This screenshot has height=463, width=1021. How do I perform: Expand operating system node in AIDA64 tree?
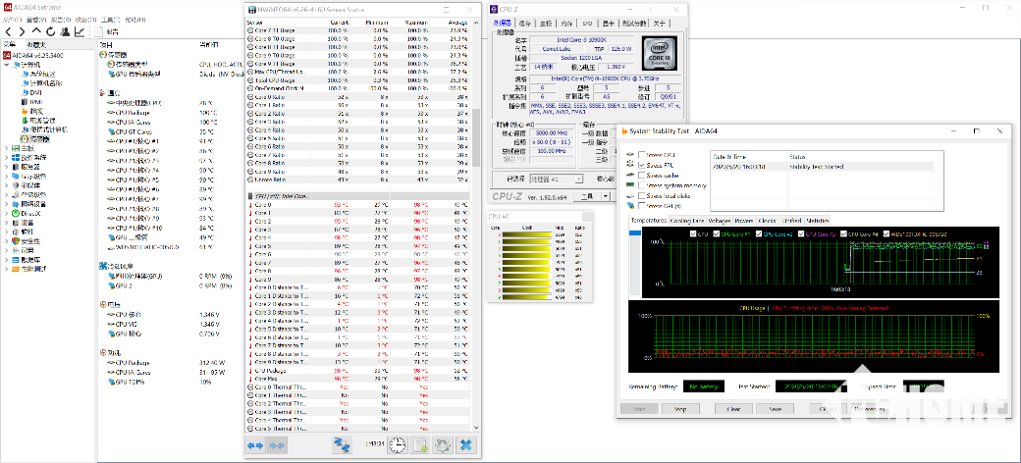(x=7, y=158)
